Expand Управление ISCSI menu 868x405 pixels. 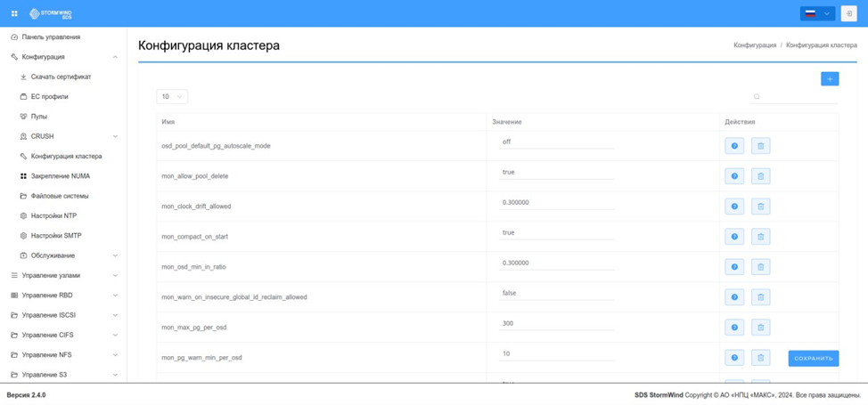pyautogui.click(x=115, y=315)
